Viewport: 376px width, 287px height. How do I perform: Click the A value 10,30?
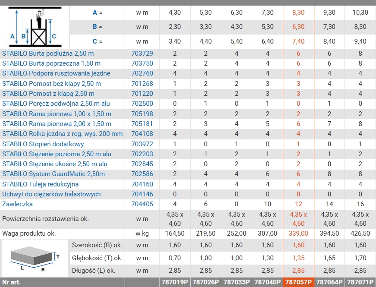(x=360, y=12)
